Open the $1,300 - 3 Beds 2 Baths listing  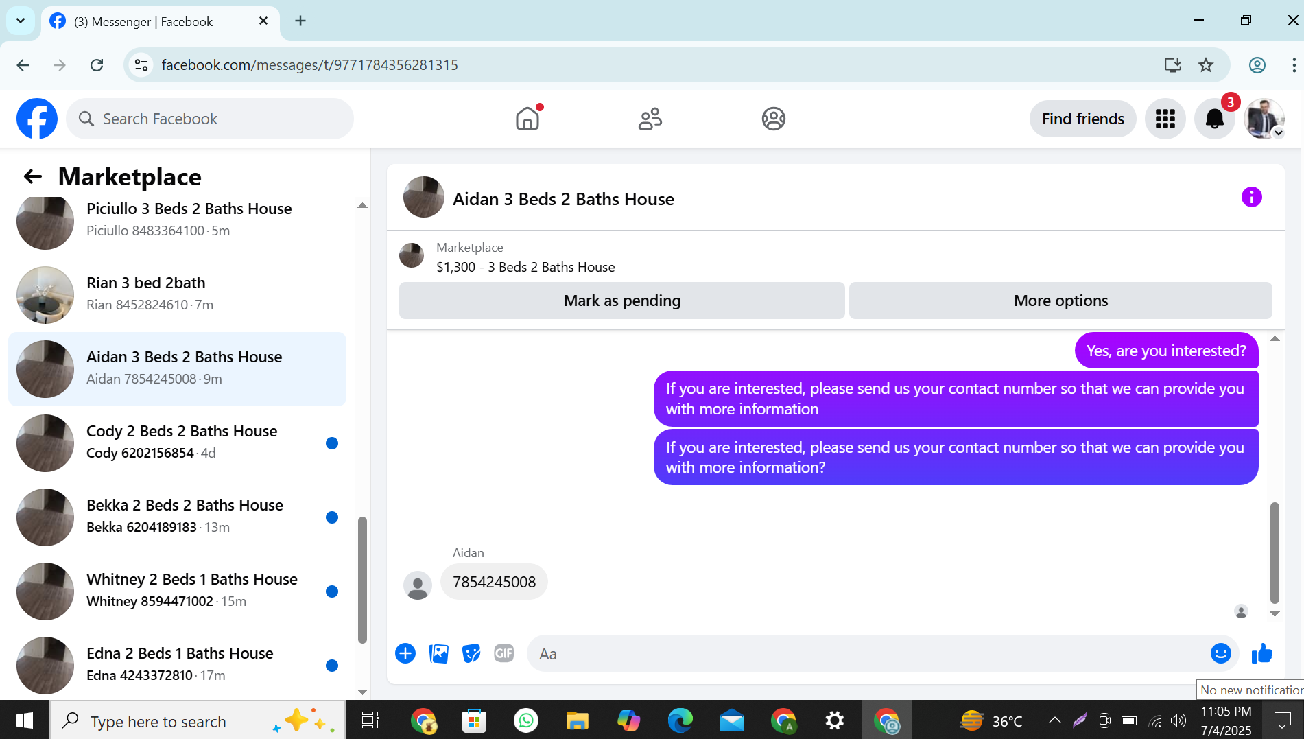[x=525, y=267]
